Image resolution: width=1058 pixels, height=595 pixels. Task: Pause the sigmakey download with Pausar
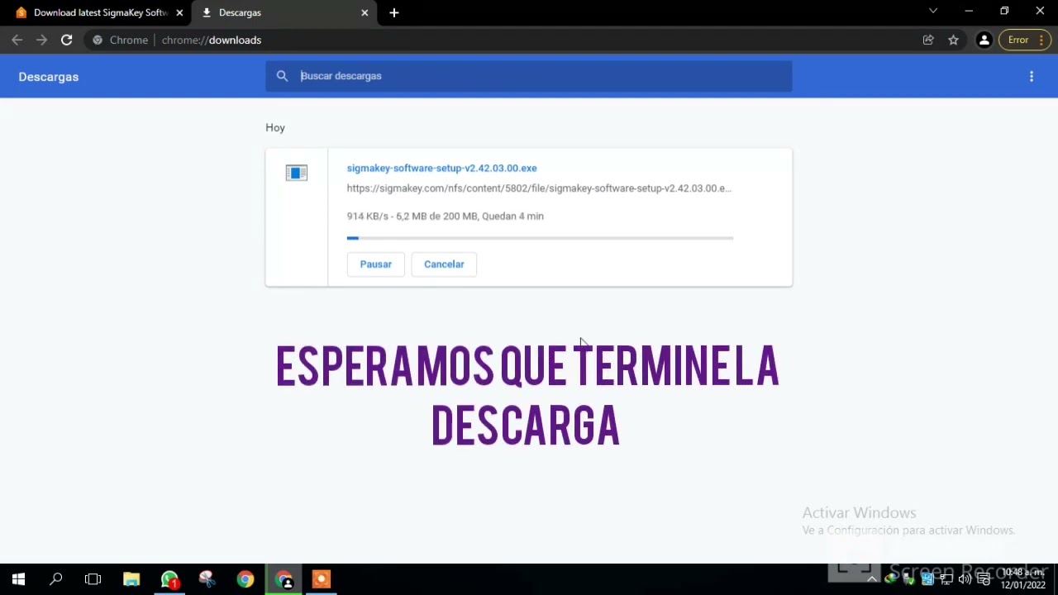[x=375, y=264]
